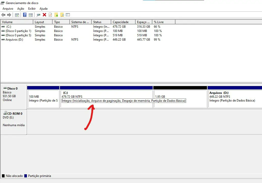
Task: Click the 519 MB capacity cell
Action: click(118, 35)
